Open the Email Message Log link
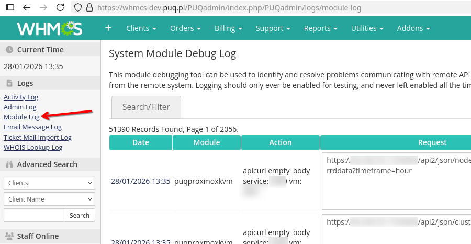The image size is (471, 244). [32, 127]
